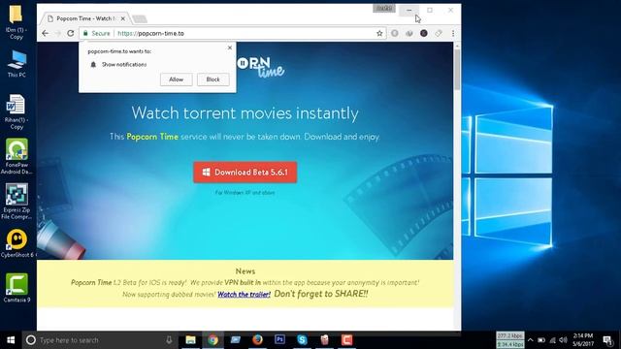Click the volume speaker icon

(x=563, y=340)
